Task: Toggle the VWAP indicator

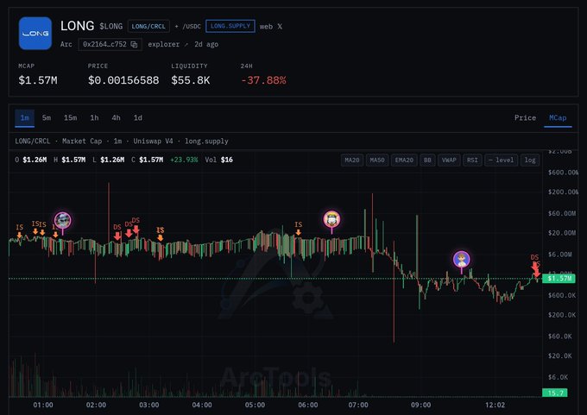Action: (x=449, y=160)
